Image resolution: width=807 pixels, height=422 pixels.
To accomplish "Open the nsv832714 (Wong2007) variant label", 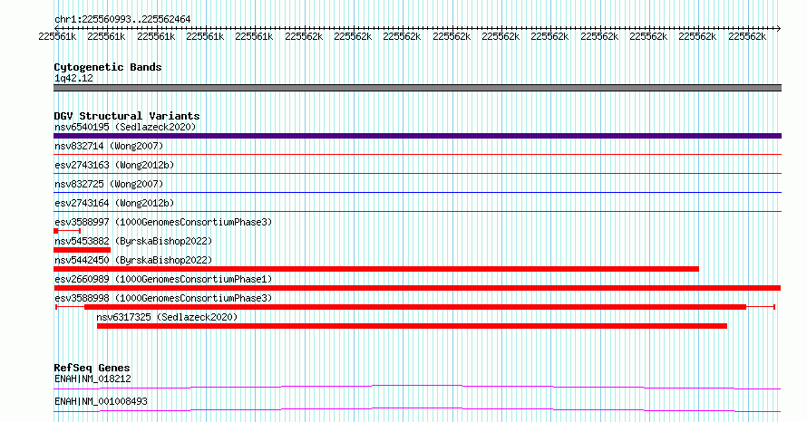I will point(109,146).
